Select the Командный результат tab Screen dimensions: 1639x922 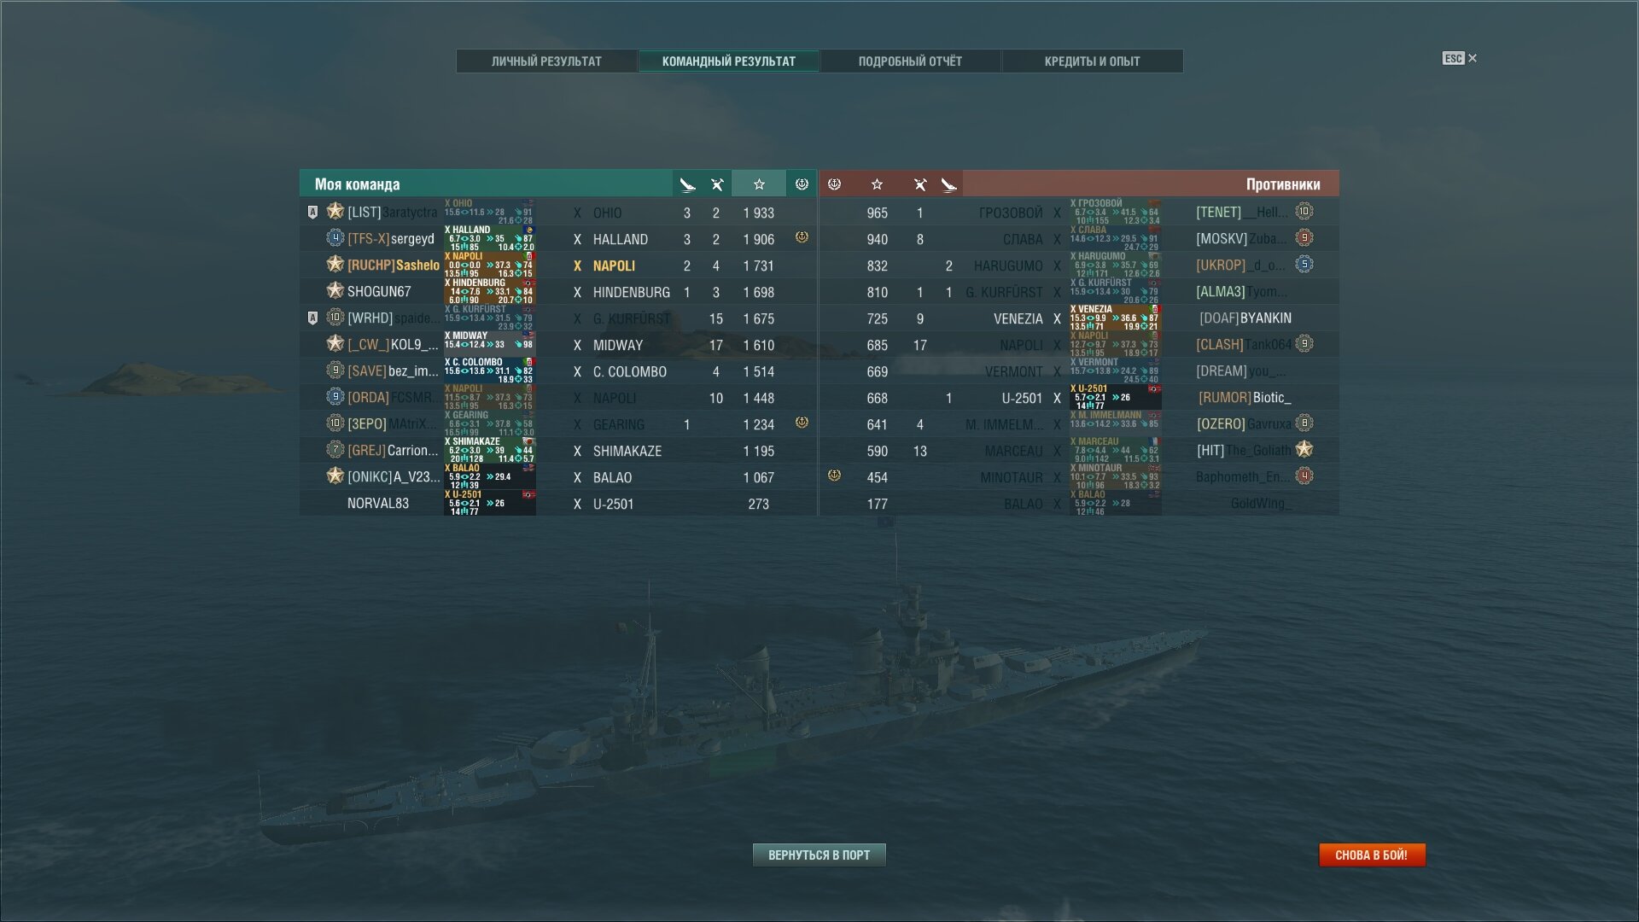[728, 61]
